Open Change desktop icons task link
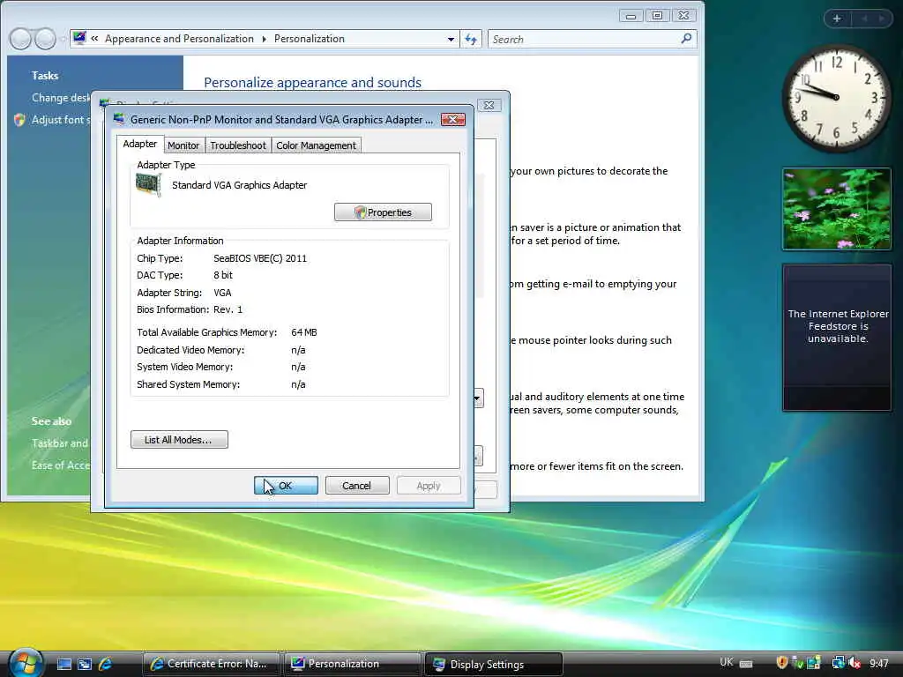 (x=61, y=98)
